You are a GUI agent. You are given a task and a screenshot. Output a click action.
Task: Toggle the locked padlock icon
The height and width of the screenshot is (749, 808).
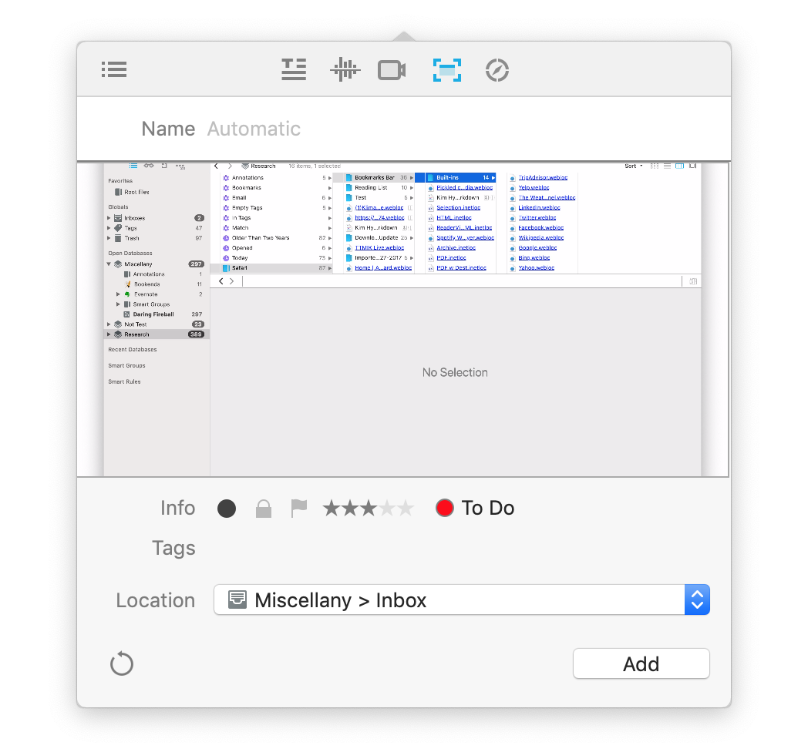coord(264,509)
